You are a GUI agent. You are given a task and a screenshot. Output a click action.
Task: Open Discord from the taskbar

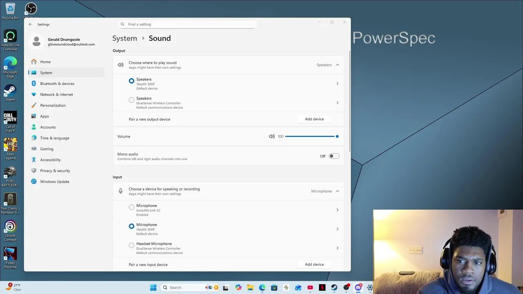(x=358, y=287)
